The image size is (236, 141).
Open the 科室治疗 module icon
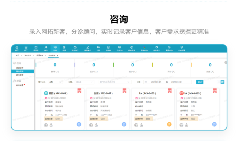[75, 49]
